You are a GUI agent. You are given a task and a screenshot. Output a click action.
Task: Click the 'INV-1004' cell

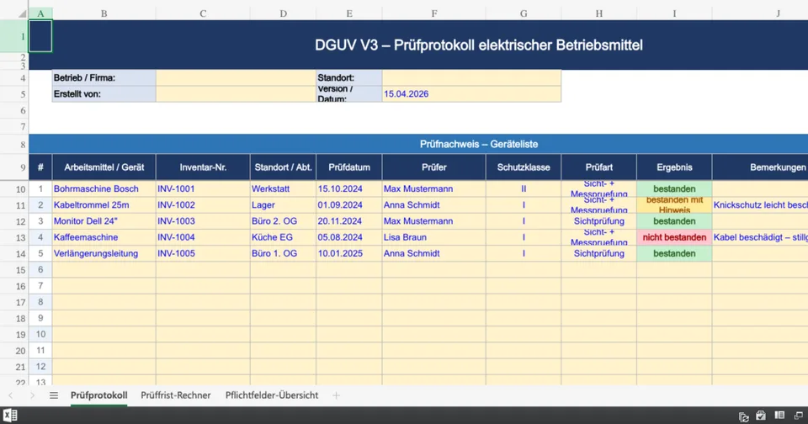tap(203, 237)
